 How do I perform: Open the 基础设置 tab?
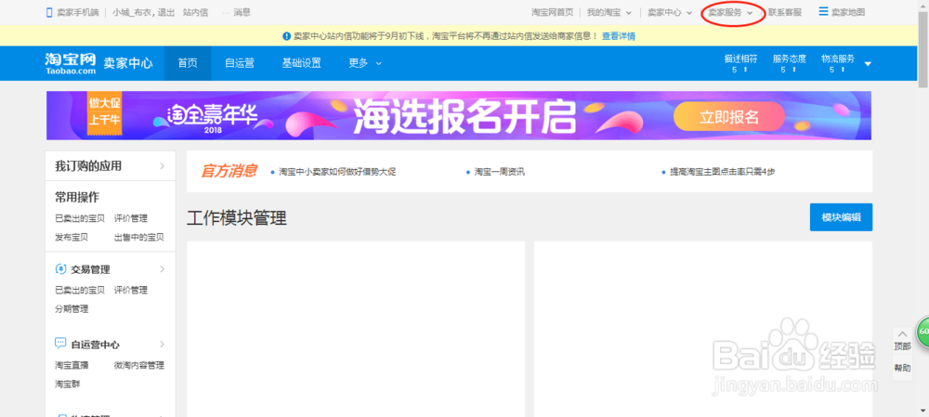(302, 63)
